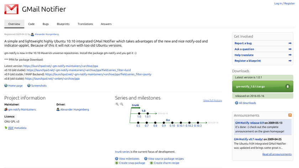
Task: Select the 1.0 series label in timeline
Action: [143, 111]
